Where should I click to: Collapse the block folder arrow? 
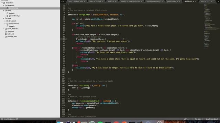pos(3,11)
